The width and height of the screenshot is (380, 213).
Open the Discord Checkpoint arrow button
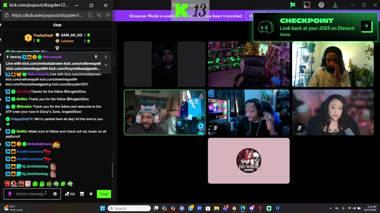click(x=366, y=26)
